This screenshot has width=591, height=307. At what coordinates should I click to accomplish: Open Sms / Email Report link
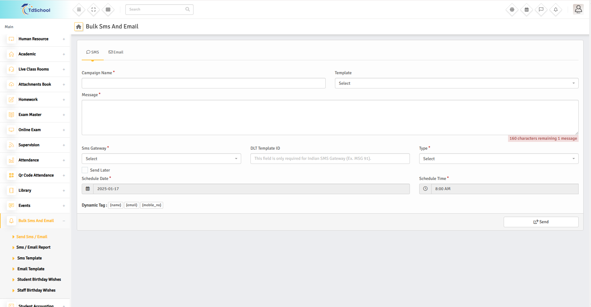coord(33,247)
